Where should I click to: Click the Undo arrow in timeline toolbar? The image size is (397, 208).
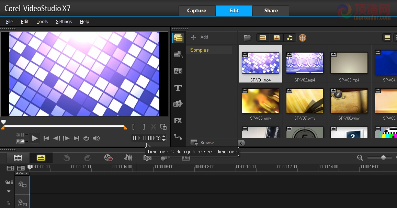tap(67, 158)
